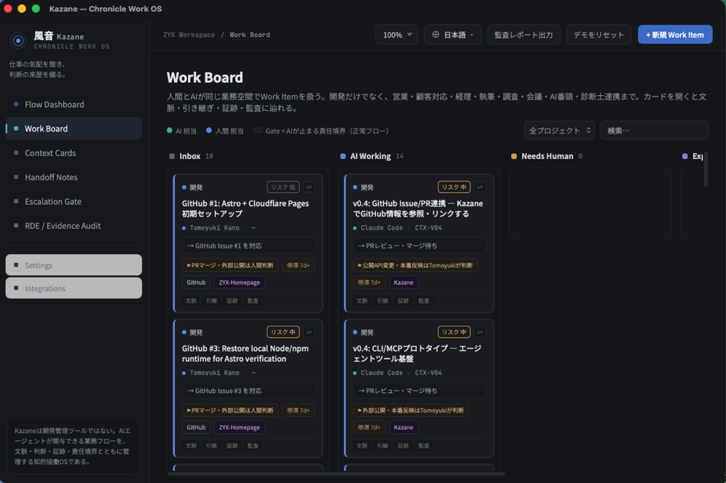Click the Needs Human column header

(547, 156)
